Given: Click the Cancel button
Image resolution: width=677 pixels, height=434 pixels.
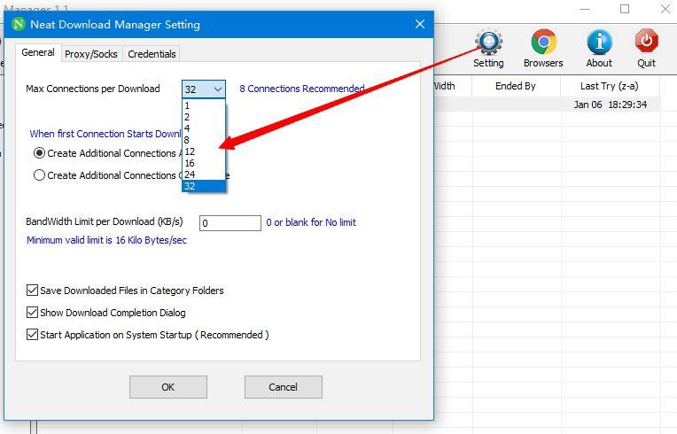Looking at the screenshot, I should [x=284, y=387].
